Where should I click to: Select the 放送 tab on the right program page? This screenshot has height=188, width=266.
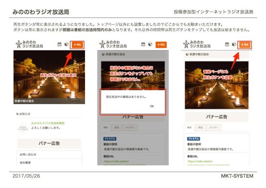click(200, 127)
